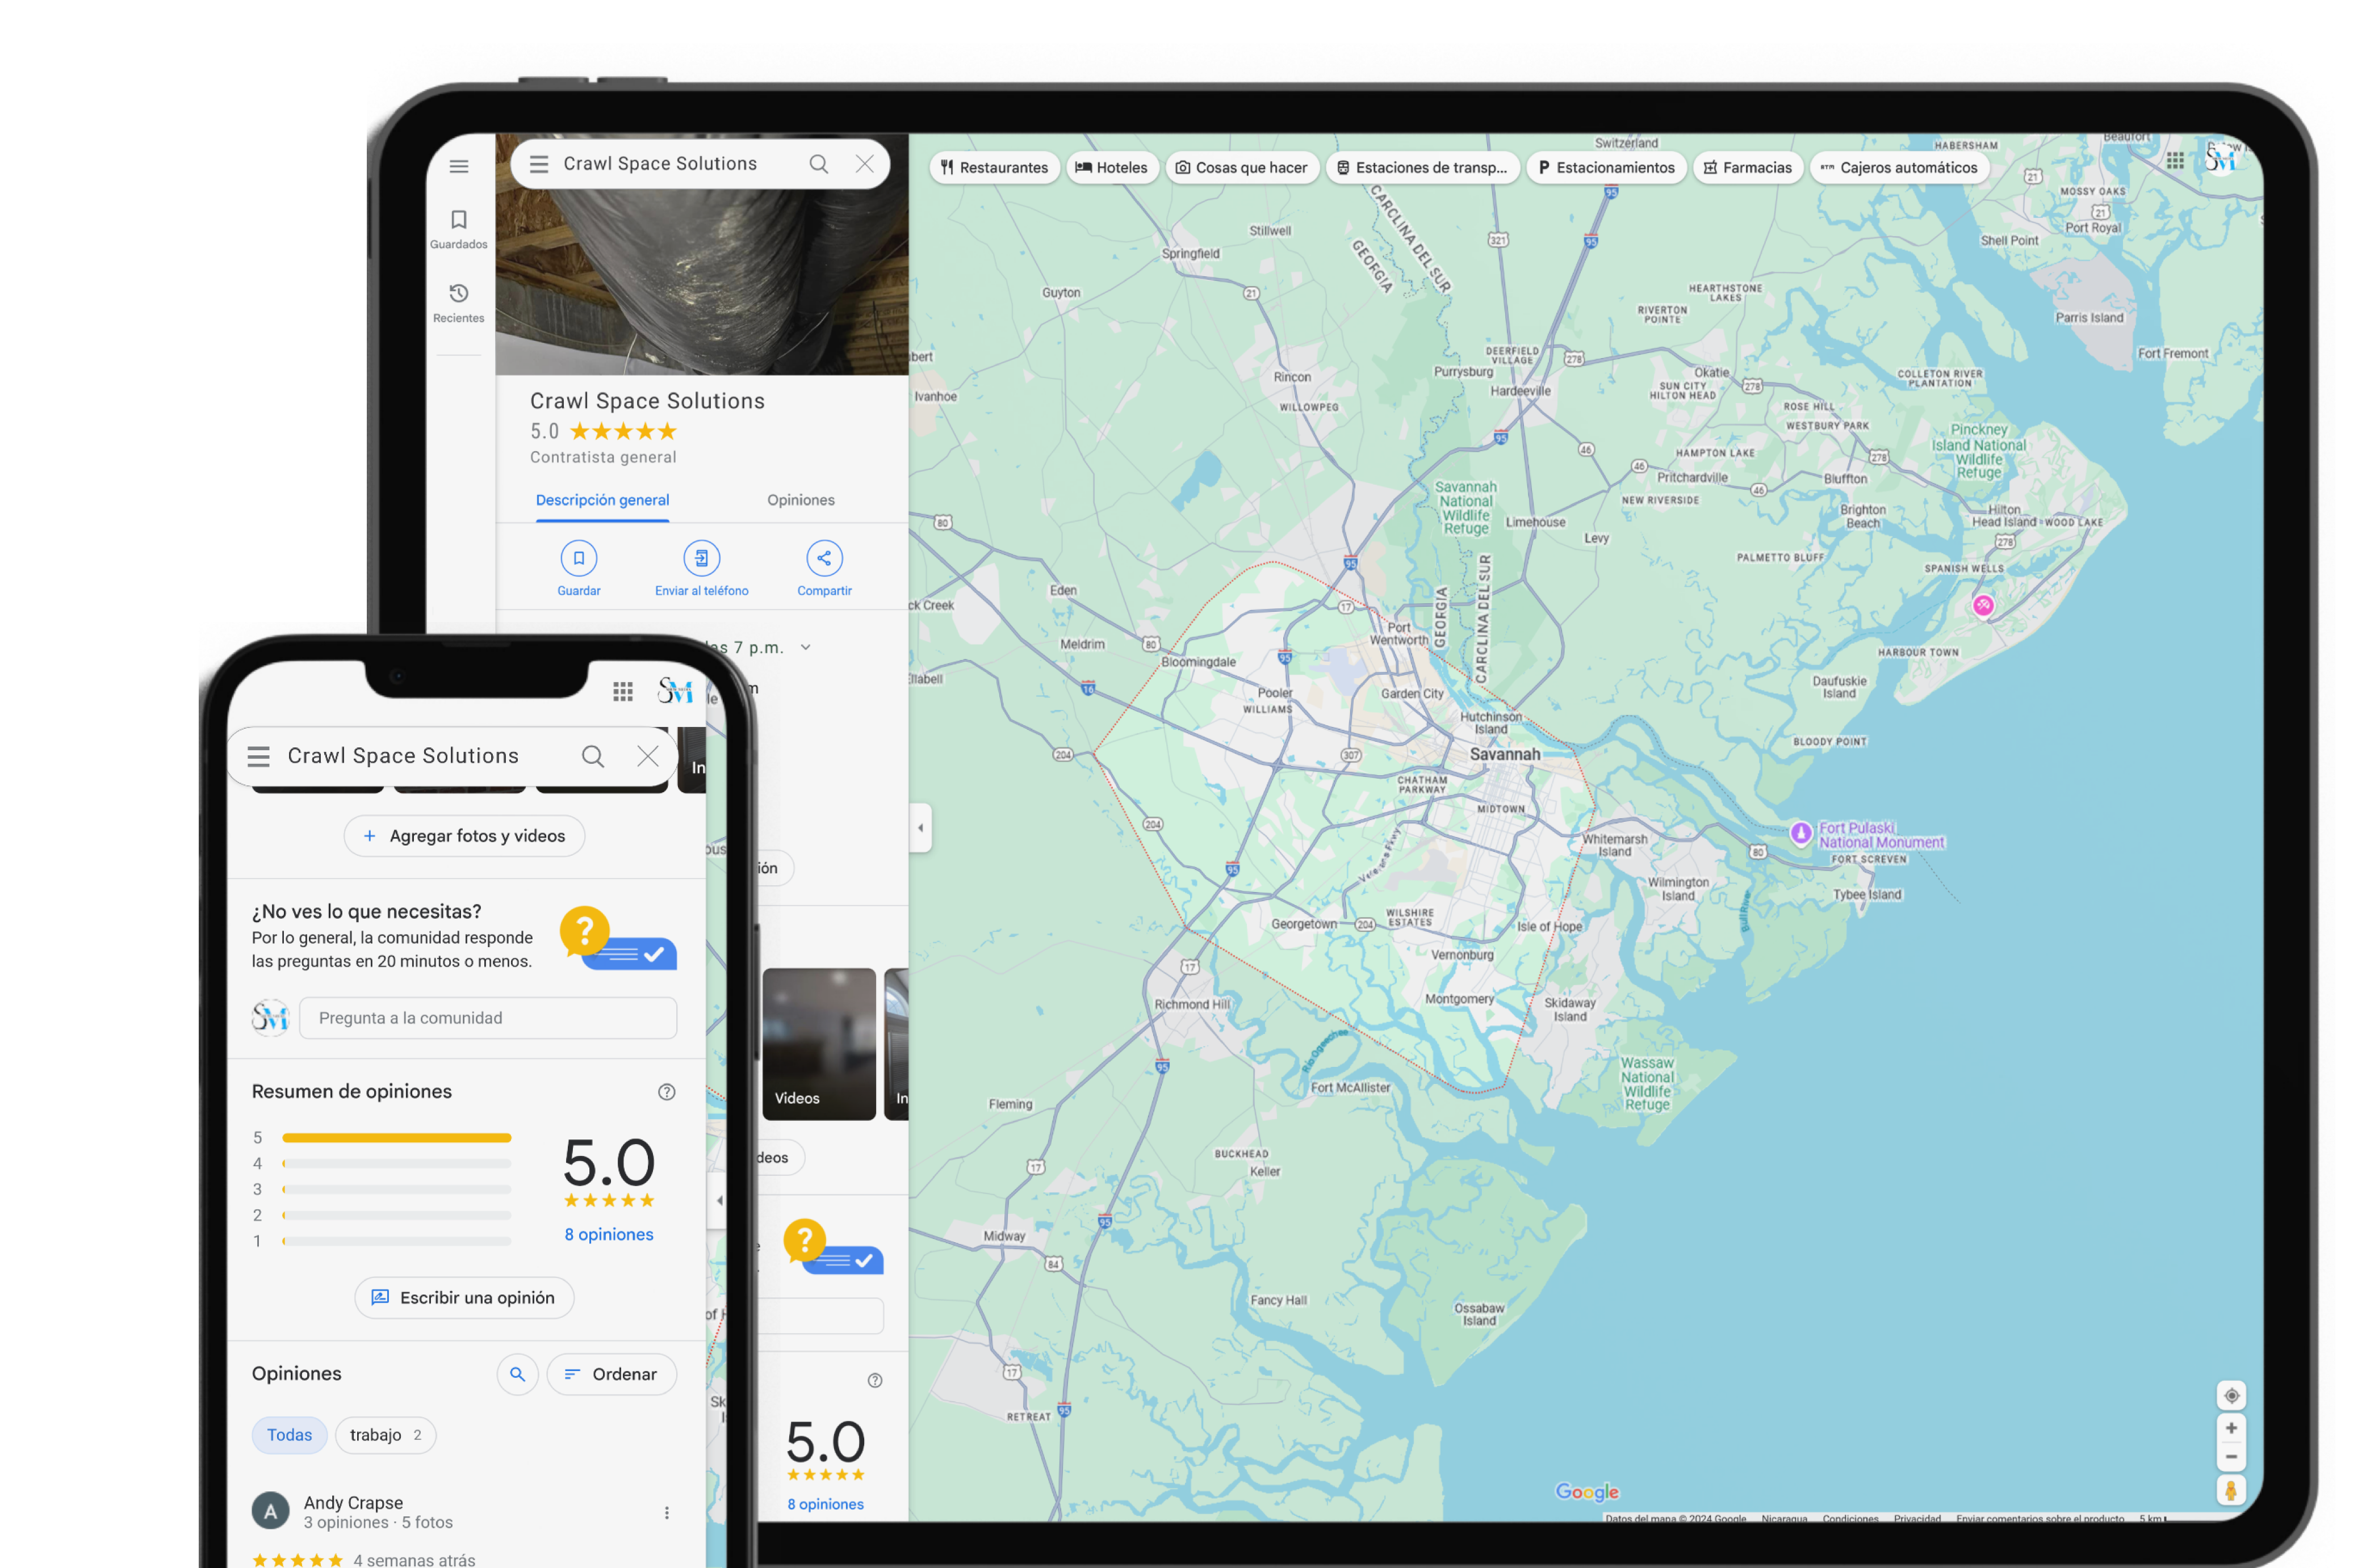Click the my-location button on map
This screenshot has height=1568, width=2366.
[2231, 1395]
